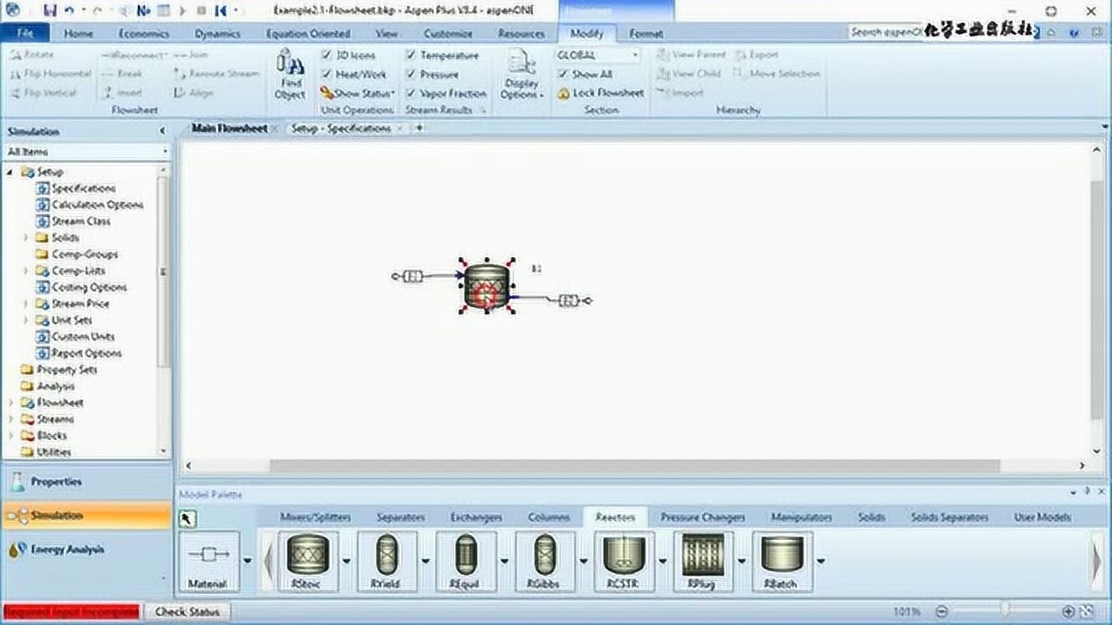
Task: Click the zoom slider in the status bar
Action: (x=1003, y=611)
